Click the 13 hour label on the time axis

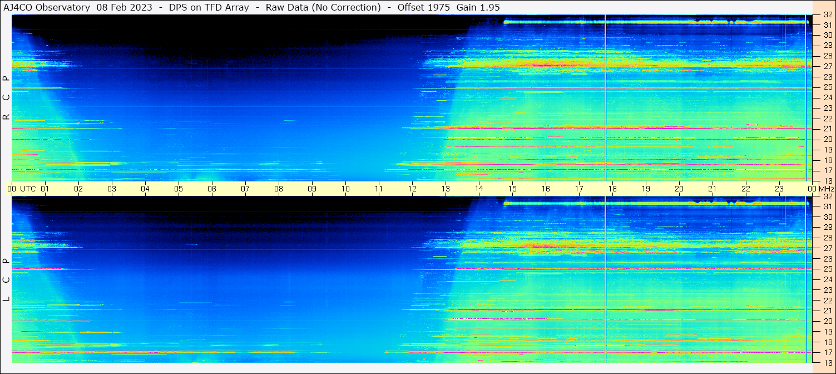pos(446,189)
